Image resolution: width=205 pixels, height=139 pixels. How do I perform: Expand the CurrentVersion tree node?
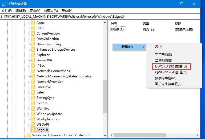[29, 33]
